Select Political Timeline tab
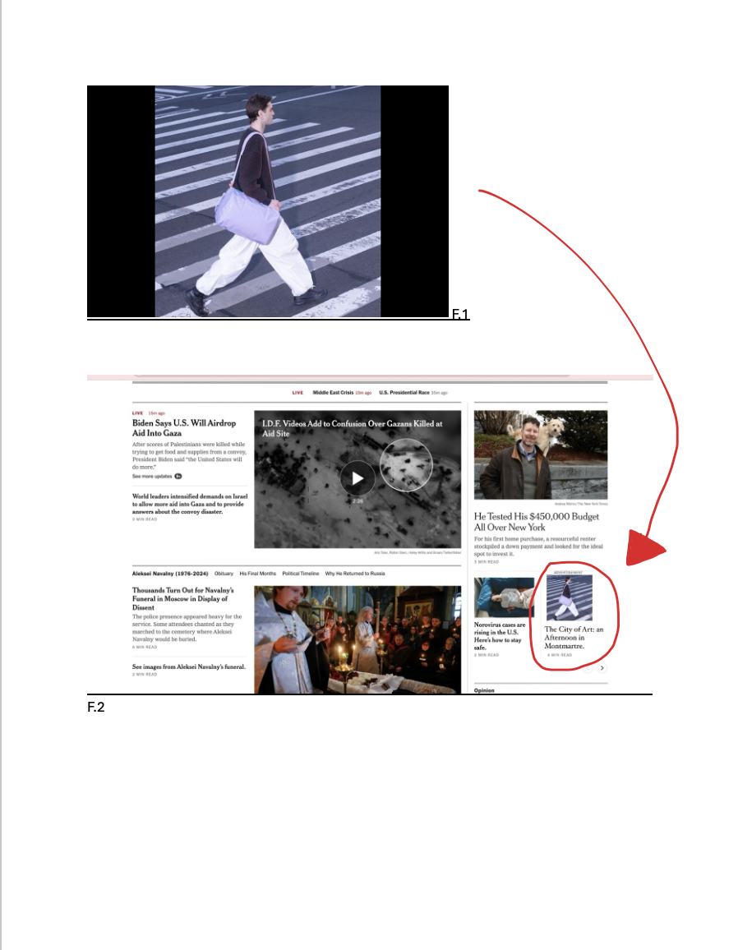738x950 pixels. 301,573
